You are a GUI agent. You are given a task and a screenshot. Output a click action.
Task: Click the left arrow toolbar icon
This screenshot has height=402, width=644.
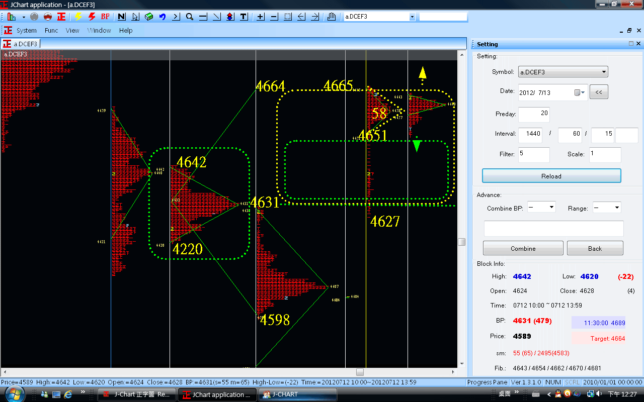coord(301,17)
